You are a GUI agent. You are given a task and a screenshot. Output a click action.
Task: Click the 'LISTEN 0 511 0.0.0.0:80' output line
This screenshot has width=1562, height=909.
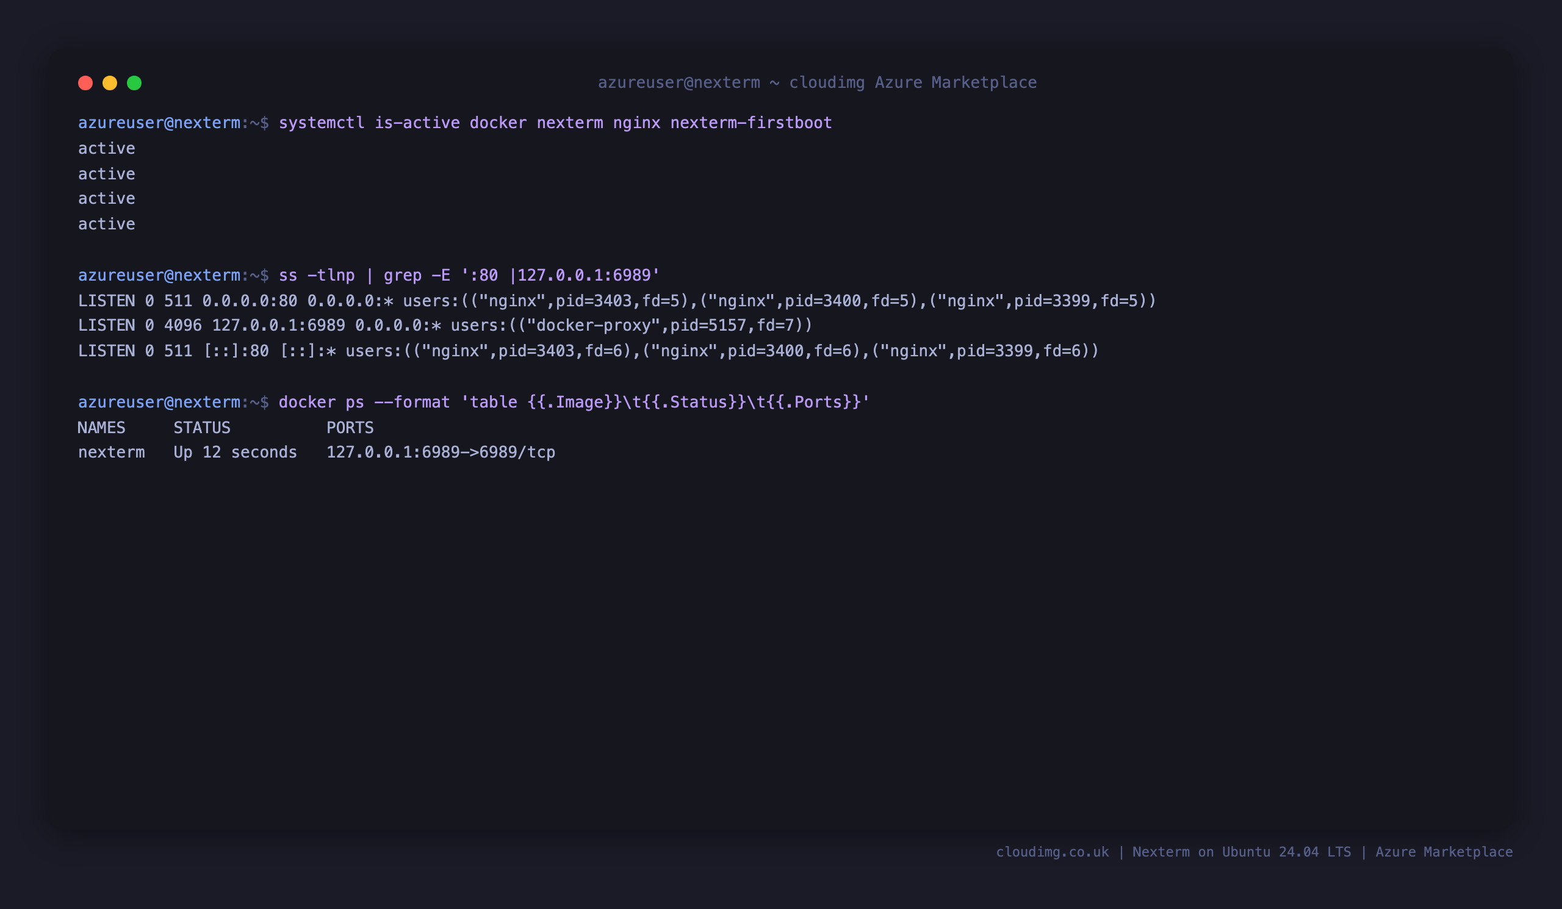coord(617,301)
